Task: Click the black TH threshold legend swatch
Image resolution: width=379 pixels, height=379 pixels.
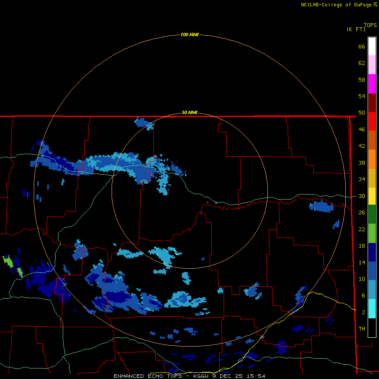Action: (372, 328)
